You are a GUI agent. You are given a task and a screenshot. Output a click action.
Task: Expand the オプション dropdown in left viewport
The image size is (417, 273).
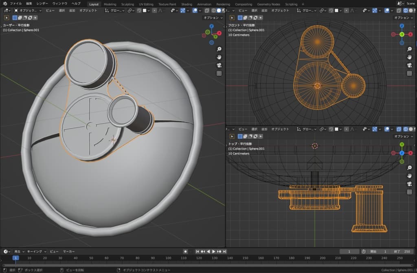point(213,18)
